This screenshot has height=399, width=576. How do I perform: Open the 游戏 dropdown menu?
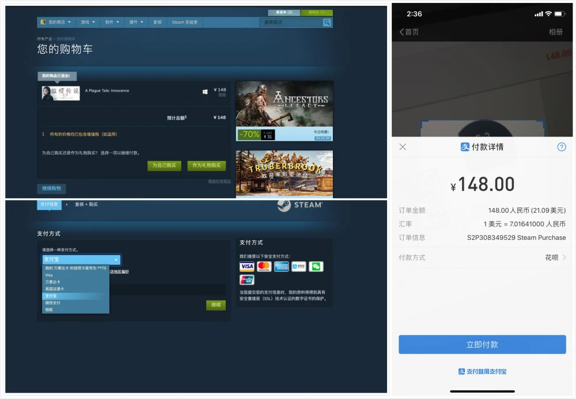pos(88,22)
